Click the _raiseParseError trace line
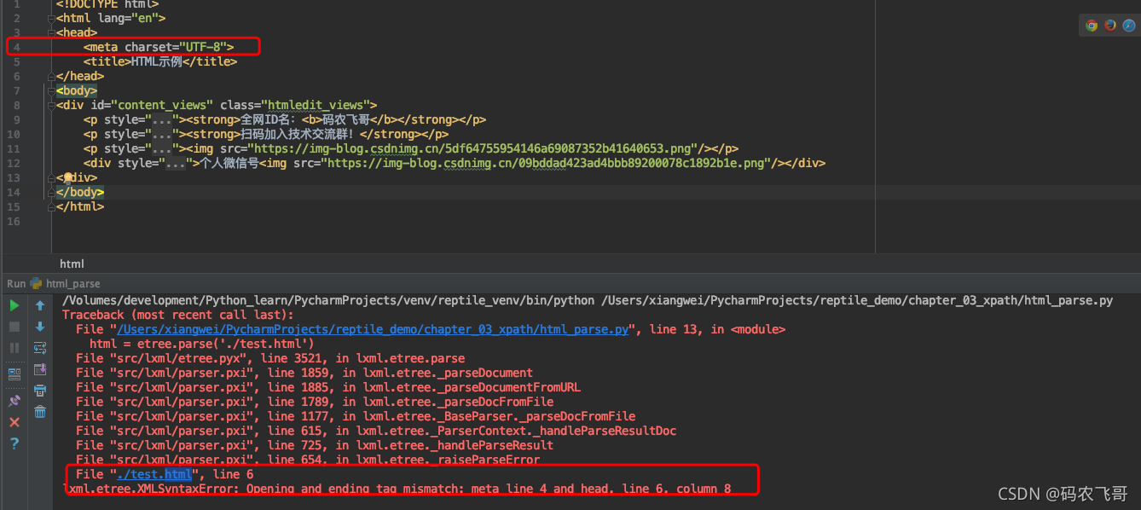 pos(308,460)
